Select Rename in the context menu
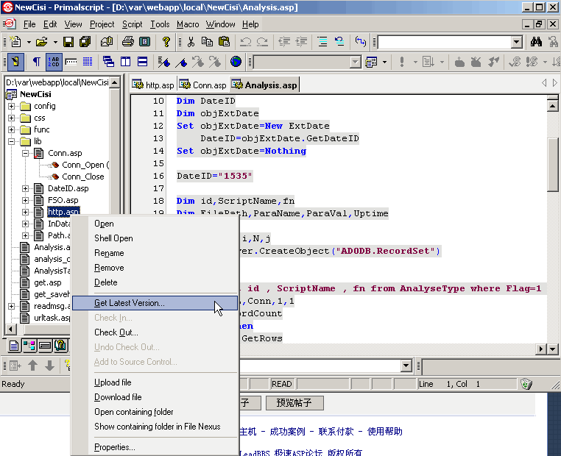This screenshot has height=456, width=561. (x=155, y=253)
